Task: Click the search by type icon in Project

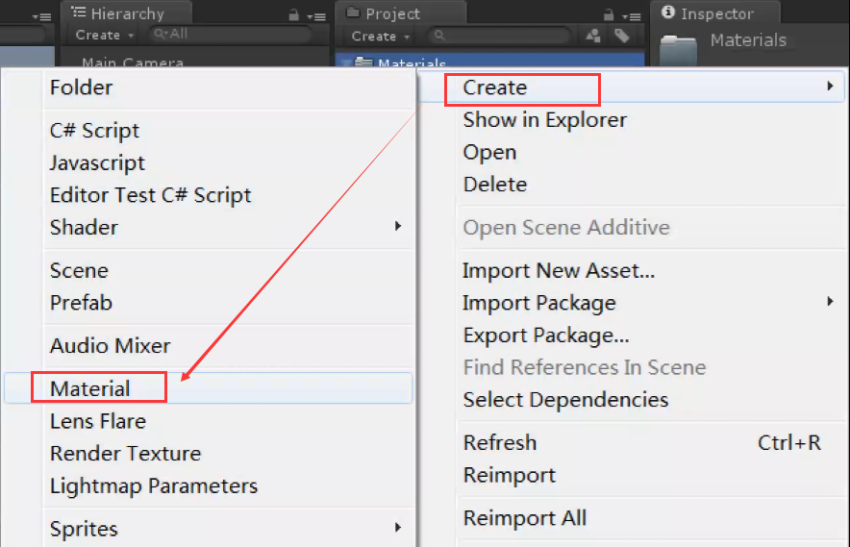Action: pyautogui.click(x=593, y=36)
